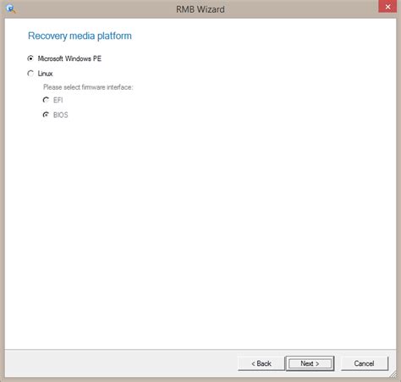The height and width of the screenshot is (382, 401).
Task: Click the resize grip in window corner
Action: point(393,374)
